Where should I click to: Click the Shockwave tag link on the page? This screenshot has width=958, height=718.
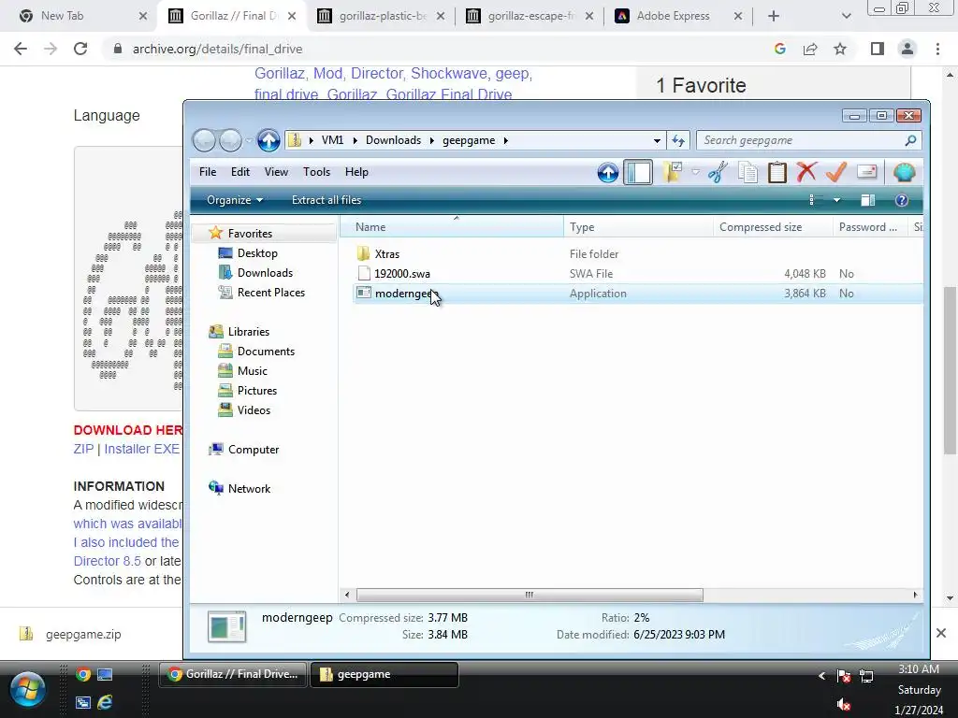(x=448, y=73)
